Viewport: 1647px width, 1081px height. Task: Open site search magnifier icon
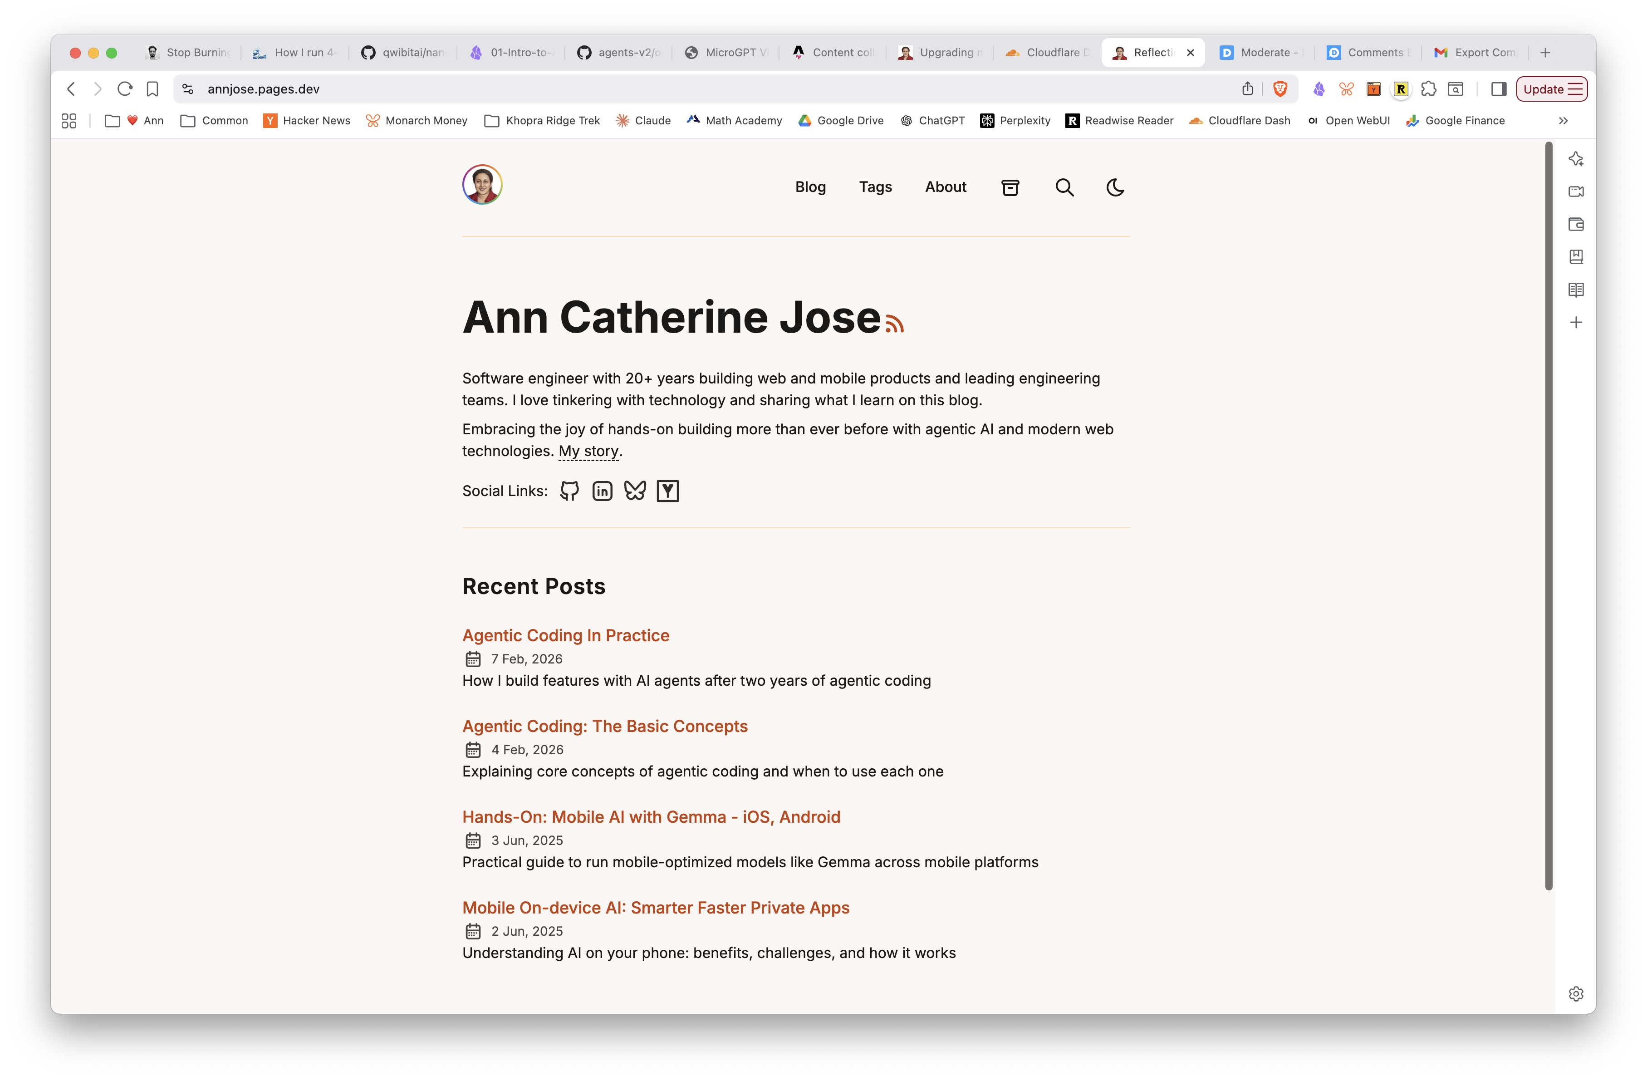1064,187
